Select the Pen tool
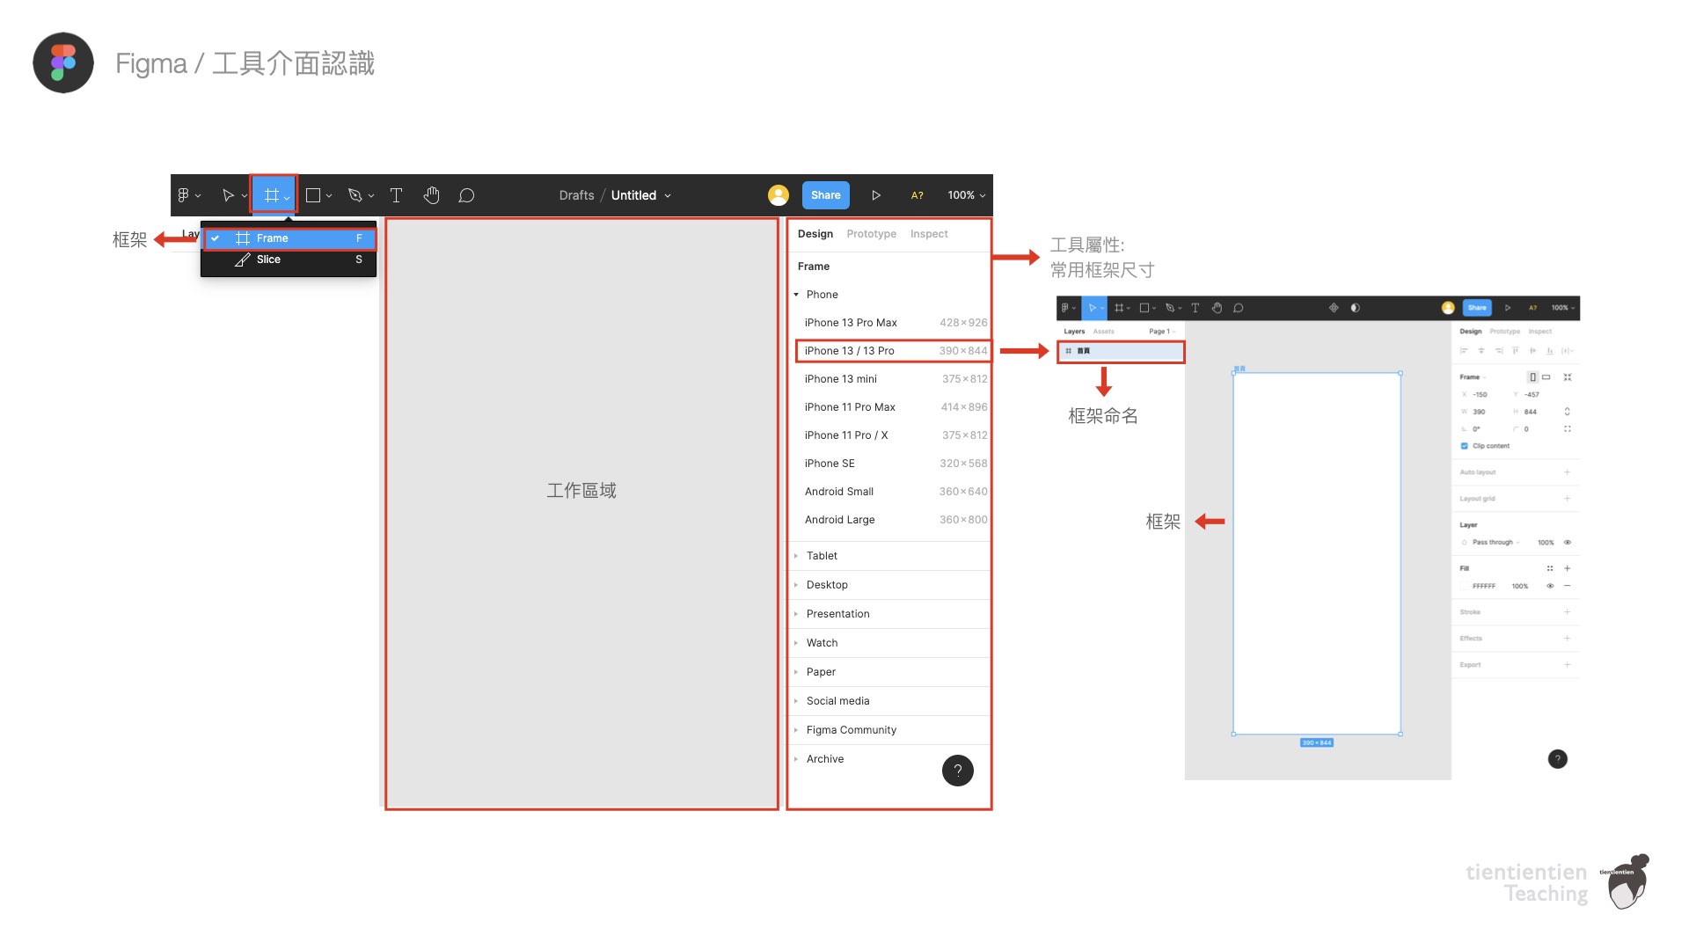The image size is (1689, 950). [x=355, y=195]
